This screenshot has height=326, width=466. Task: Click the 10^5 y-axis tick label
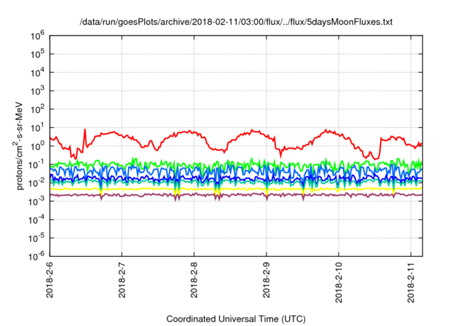(37, 55)
